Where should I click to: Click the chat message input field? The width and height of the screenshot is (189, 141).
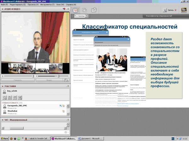coord(31,132)
